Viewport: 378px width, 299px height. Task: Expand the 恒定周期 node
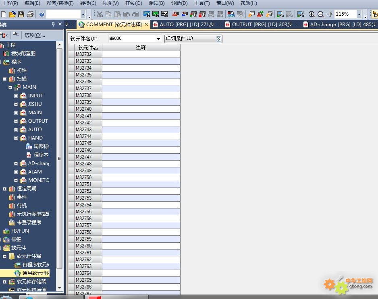click(4, 189)
